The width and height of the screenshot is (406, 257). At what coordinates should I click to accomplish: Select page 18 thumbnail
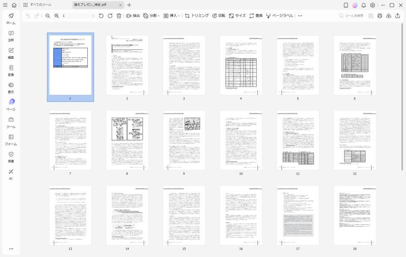355,215
